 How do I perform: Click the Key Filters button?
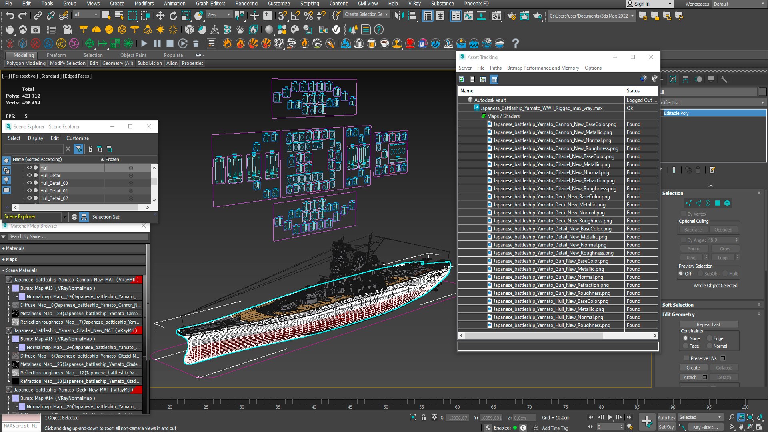click(706, 427)
